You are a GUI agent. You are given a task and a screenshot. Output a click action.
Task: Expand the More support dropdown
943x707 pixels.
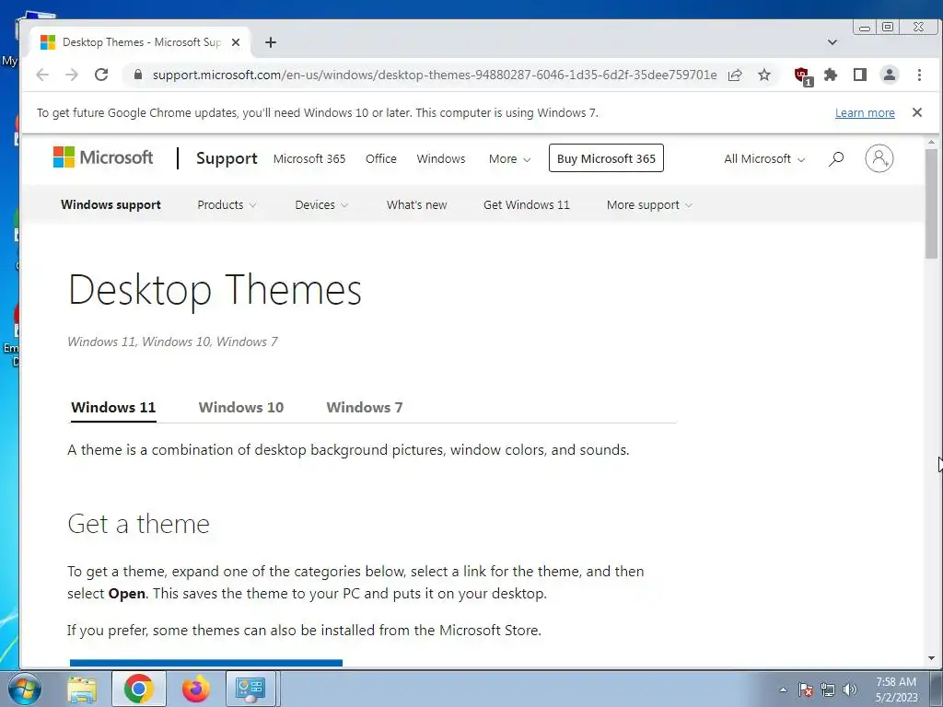click(x=649, y=204)
